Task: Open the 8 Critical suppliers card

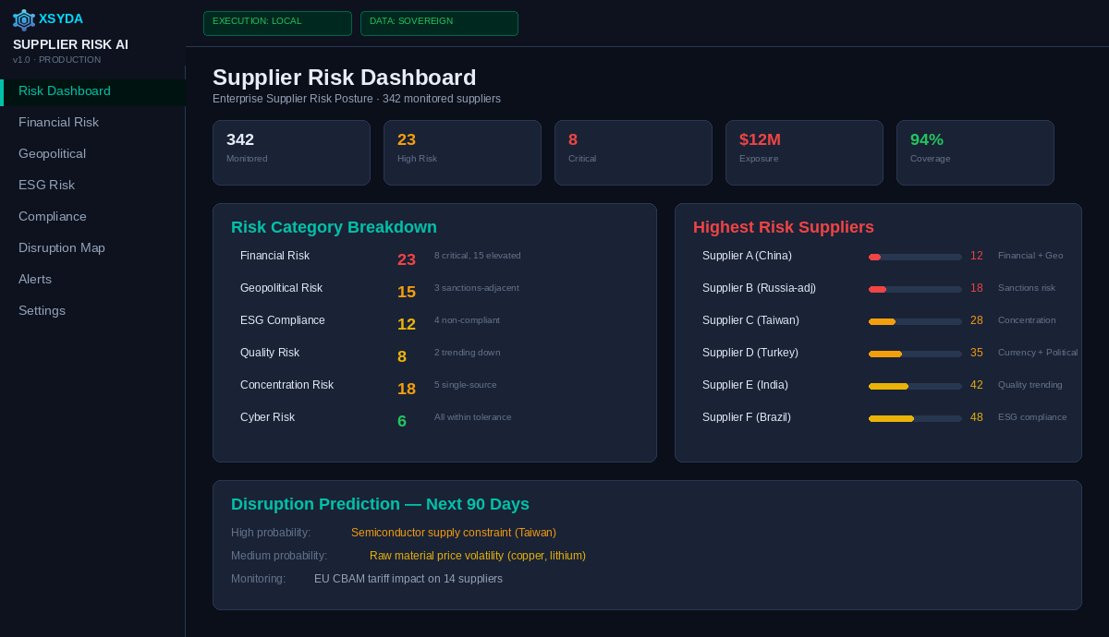Action: pos(633,152)
